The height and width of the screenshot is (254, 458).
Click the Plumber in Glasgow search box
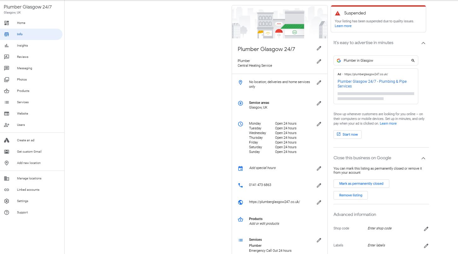[376, 60]
